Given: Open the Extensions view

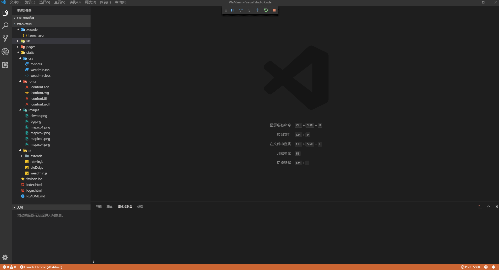Looking at the screenshot, I should (5, 65).
